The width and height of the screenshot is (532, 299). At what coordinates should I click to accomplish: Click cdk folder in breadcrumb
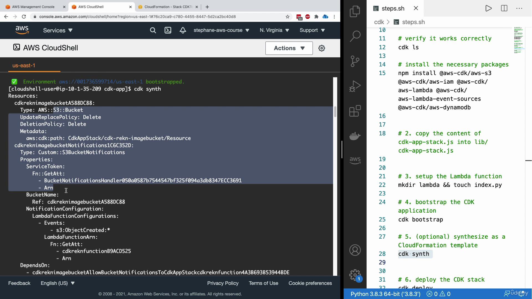point(379,22)
